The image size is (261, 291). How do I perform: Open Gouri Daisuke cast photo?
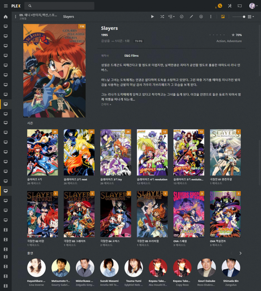206,268
